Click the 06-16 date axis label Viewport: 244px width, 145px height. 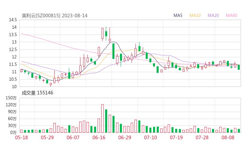[x=99, y=137]
